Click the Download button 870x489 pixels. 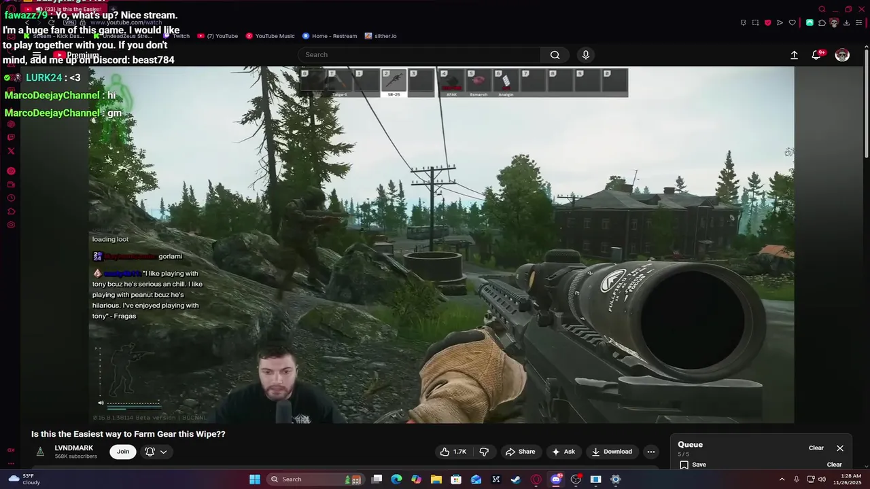(x=612, y=452)
